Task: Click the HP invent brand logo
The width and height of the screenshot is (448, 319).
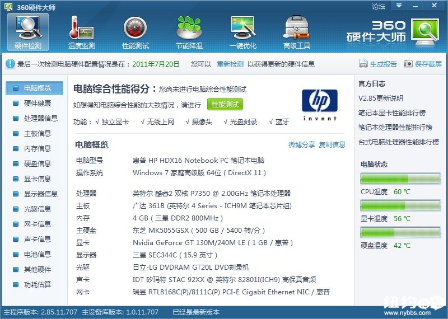Action: (320, 105)
